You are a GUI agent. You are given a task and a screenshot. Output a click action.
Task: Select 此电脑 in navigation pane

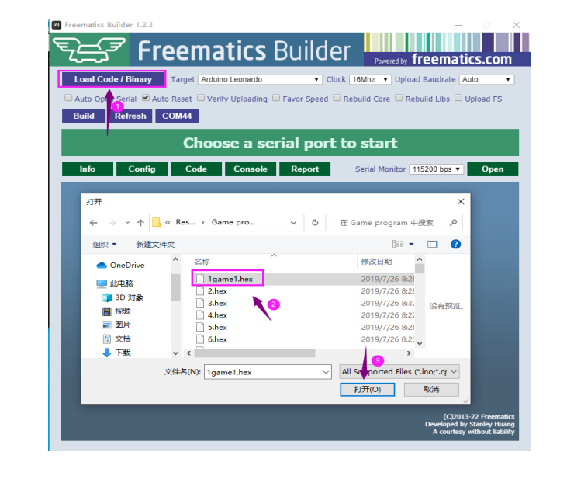[115, 283]
